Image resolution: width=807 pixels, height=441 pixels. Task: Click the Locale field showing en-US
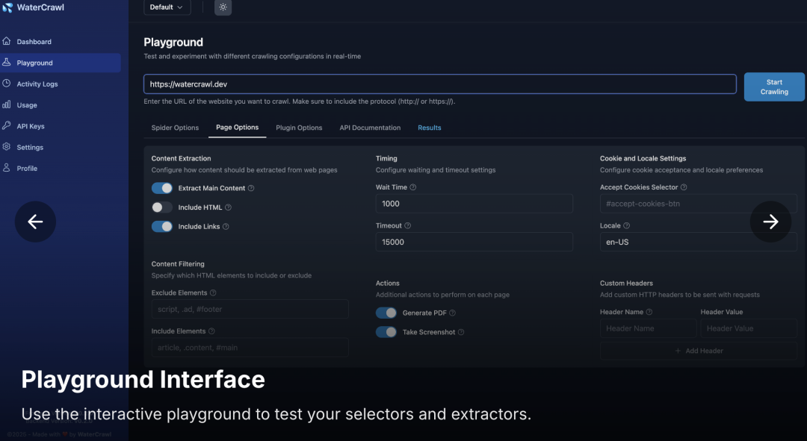coord(699,242)
